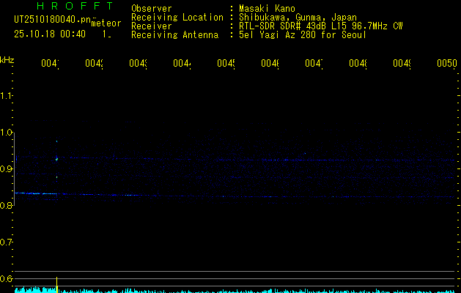Click the 5el Yagi antenna description
This screenshot has width=461, height=293.
(x=302, y=34)
